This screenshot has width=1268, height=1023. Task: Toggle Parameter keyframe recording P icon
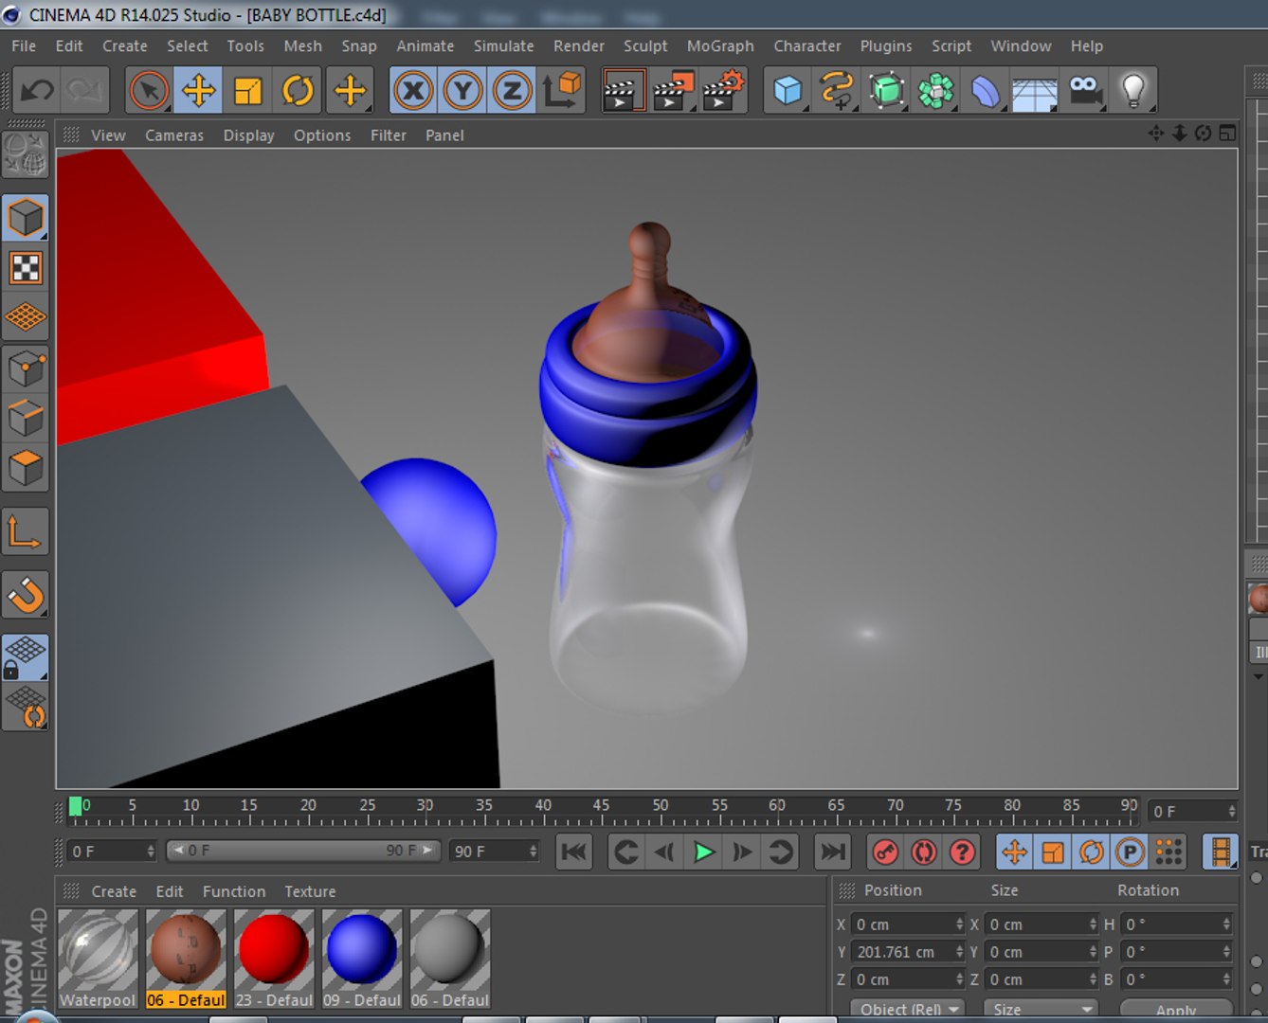pyautogui.click(x=1130, y=852)
